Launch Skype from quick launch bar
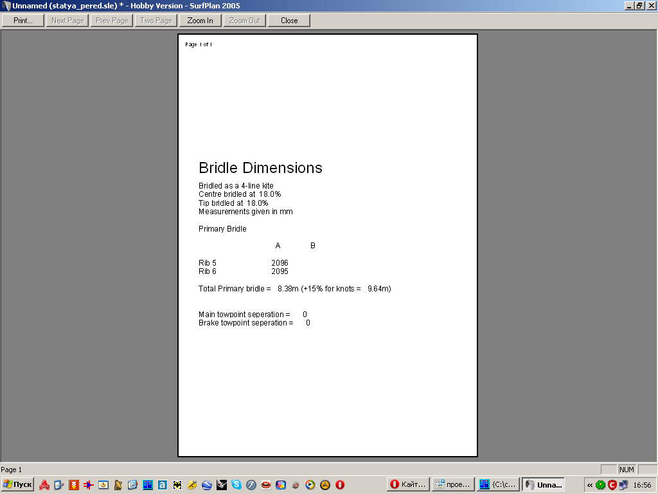 (236, 485)
